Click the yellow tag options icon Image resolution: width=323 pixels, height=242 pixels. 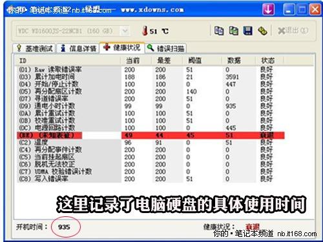pyautogui.click(x=262, y=31)
